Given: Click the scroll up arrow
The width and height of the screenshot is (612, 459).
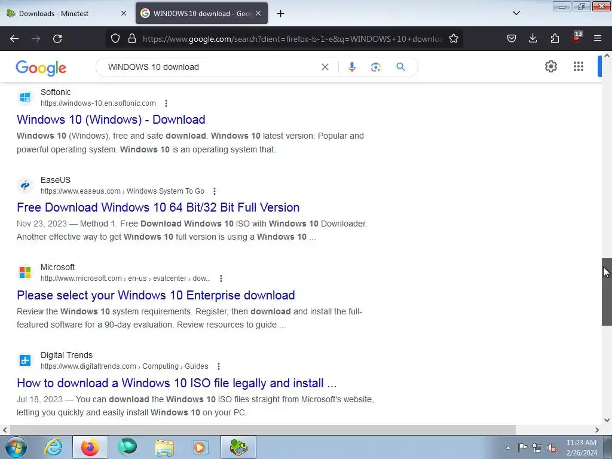Looking at the screenshot, I should (607, 56).
